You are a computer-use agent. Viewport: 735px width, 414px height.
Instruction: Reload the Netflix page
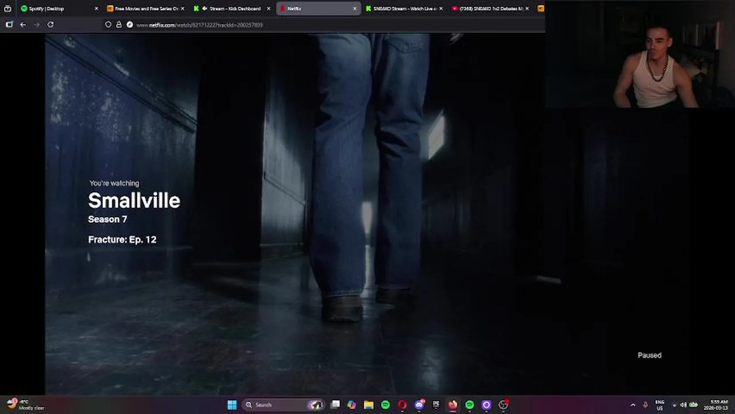point(51,25)
